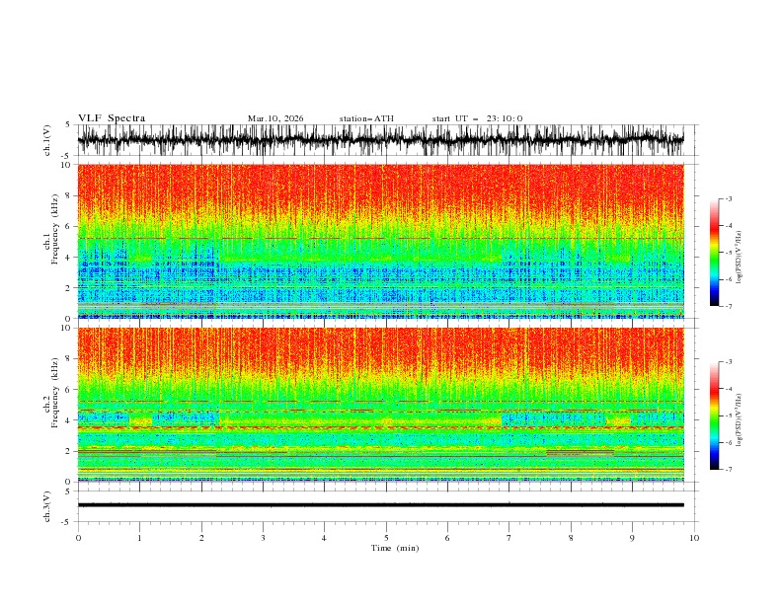Click the "-7" label on ch.1 colorbar

coord(728,306)
